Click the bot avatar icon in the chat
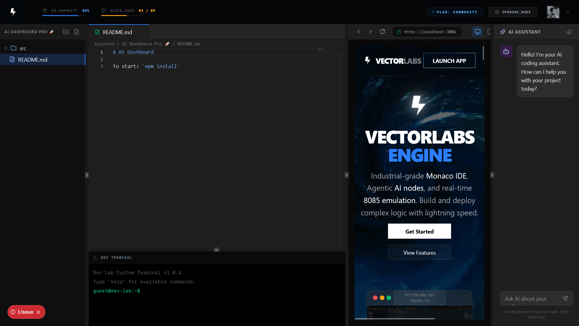This screenshot has width=579, height=326. click(506, 51)
